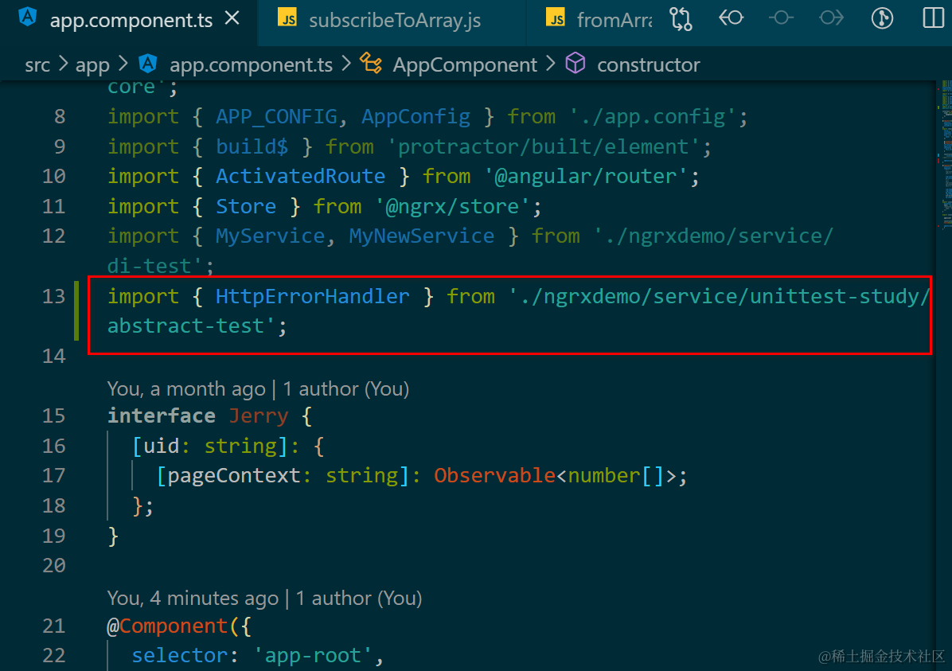Click interface name Jerry on line 15
This screenshot has height=671, width=952.
258,416
